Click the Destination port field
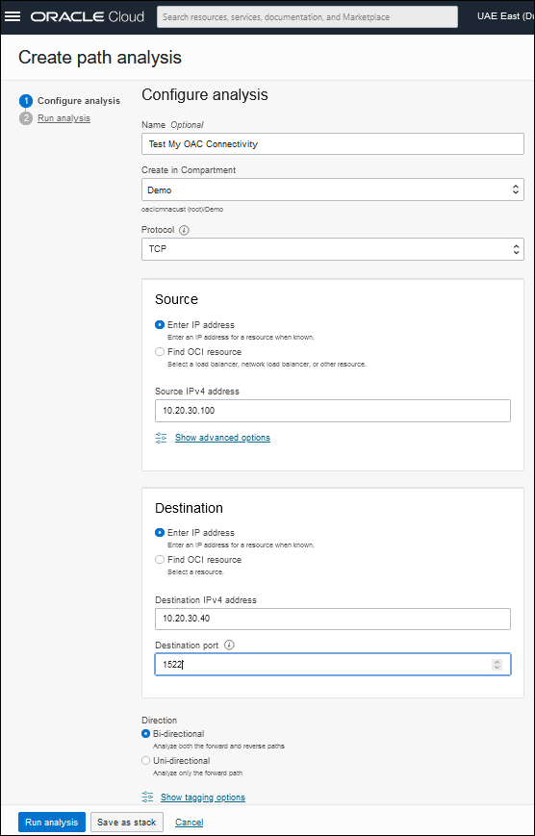The width and height of the screenshot is (535, 836). [x=332, y=665]
